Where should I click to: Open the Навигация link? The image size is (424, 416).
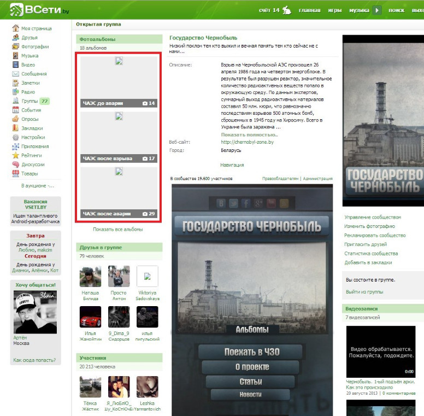232,165
